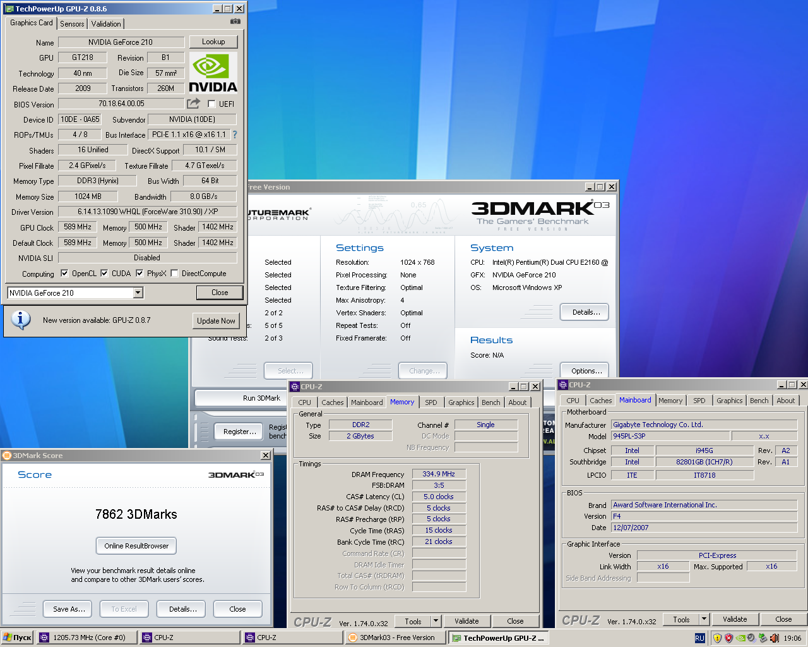
Task: Click the BIOS date 12/07/2007 value
Action: 704,528
